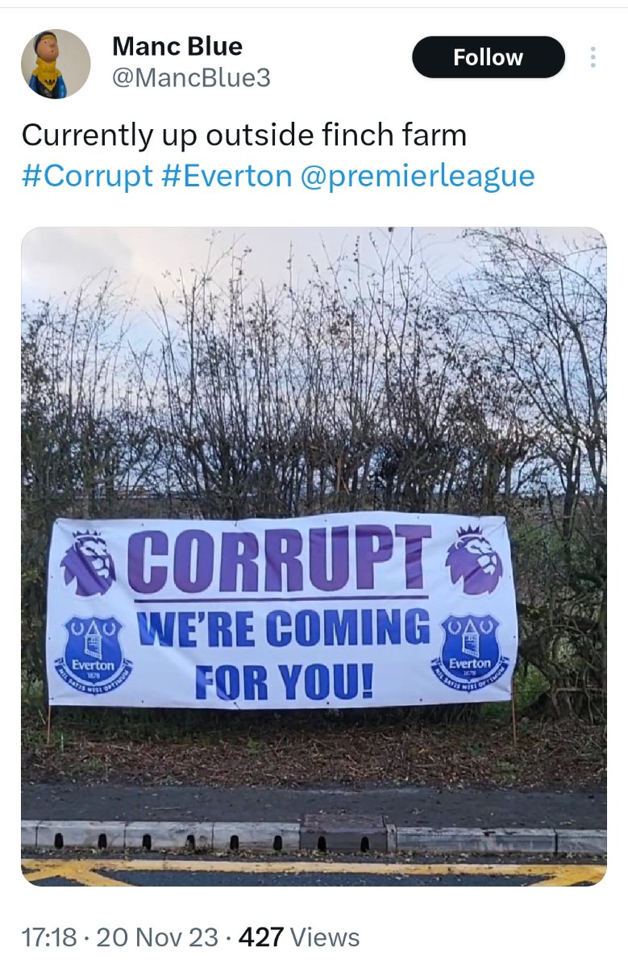Viewport: 628px width, 968px height.
Task: Click the left Premier League lion logo
Action: click(x=89, y=565)
